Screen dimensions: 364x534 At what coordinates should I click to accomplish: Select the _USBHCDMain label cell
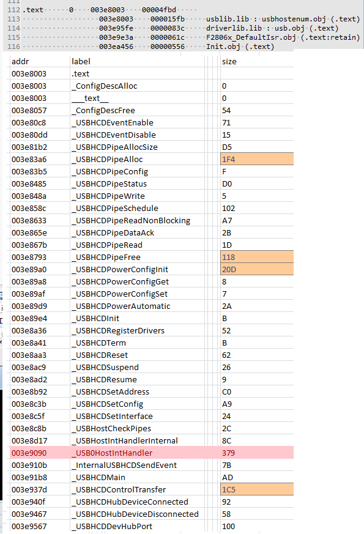pos(137,478)
